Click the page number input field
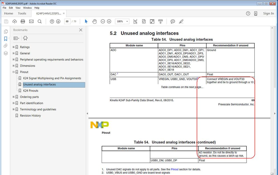 pyautogui.click(x=67, y=21)
